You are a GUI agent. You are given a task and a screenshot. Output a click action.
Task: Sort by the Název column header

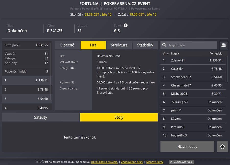pos(175,54)
